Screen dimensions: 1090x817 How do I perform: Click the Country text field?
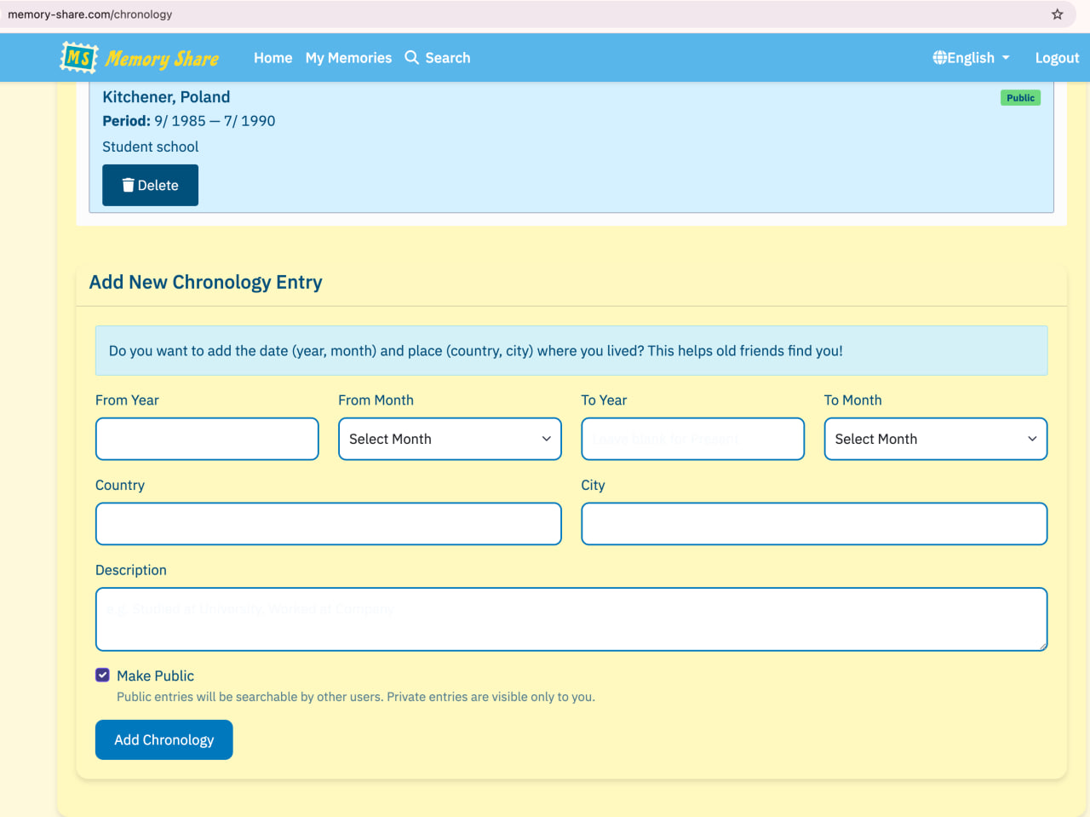328,524
